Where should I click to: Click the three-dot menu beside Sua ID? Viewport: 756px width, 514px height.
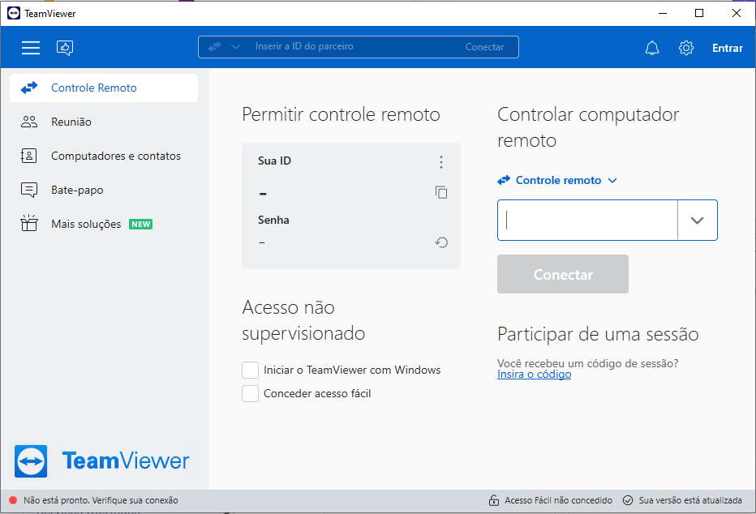click(x=441, y=162)
